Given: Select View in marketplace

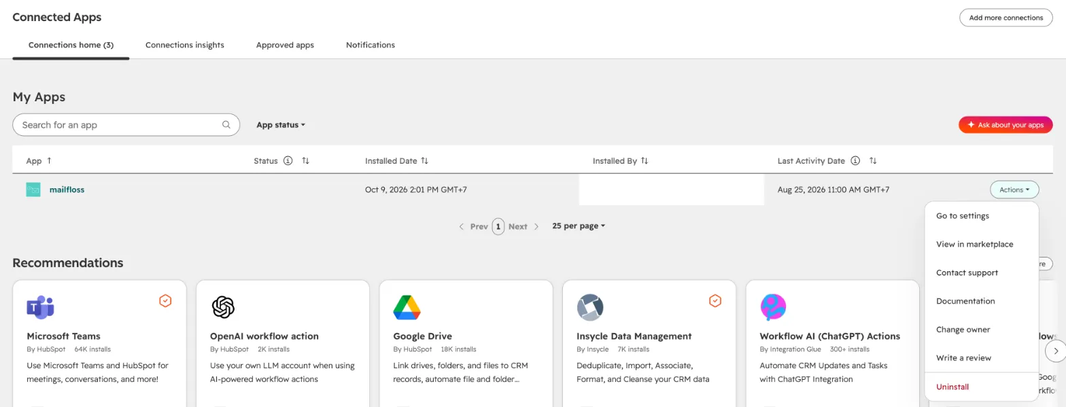Looking at the screenshot, I should (982, 245).
